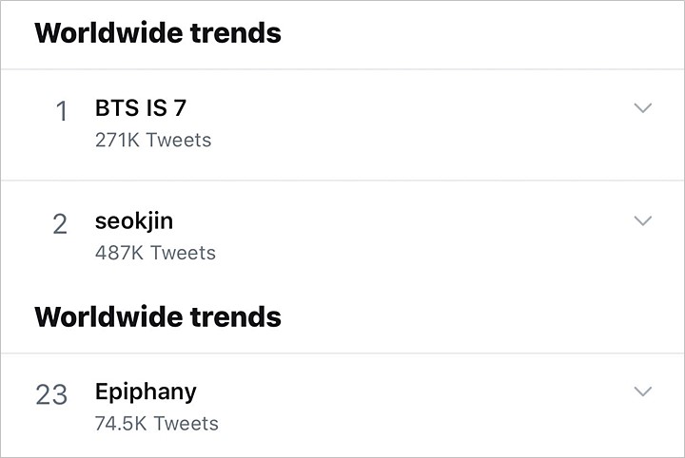Select the seokjin trending topic
Viewport: 685px width, 458px height.
tap(134, 221)
